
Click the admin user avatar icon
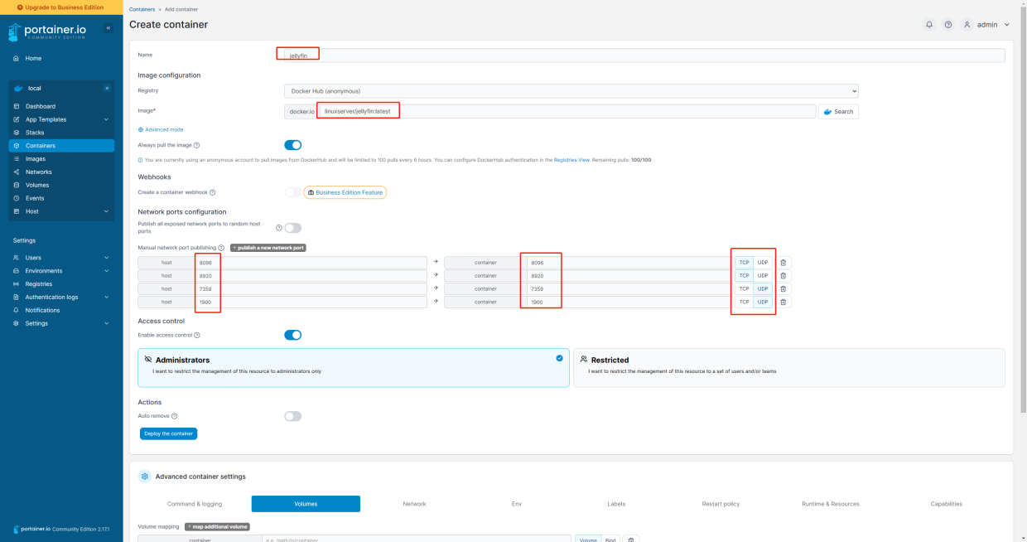click(x=967, y=25)
